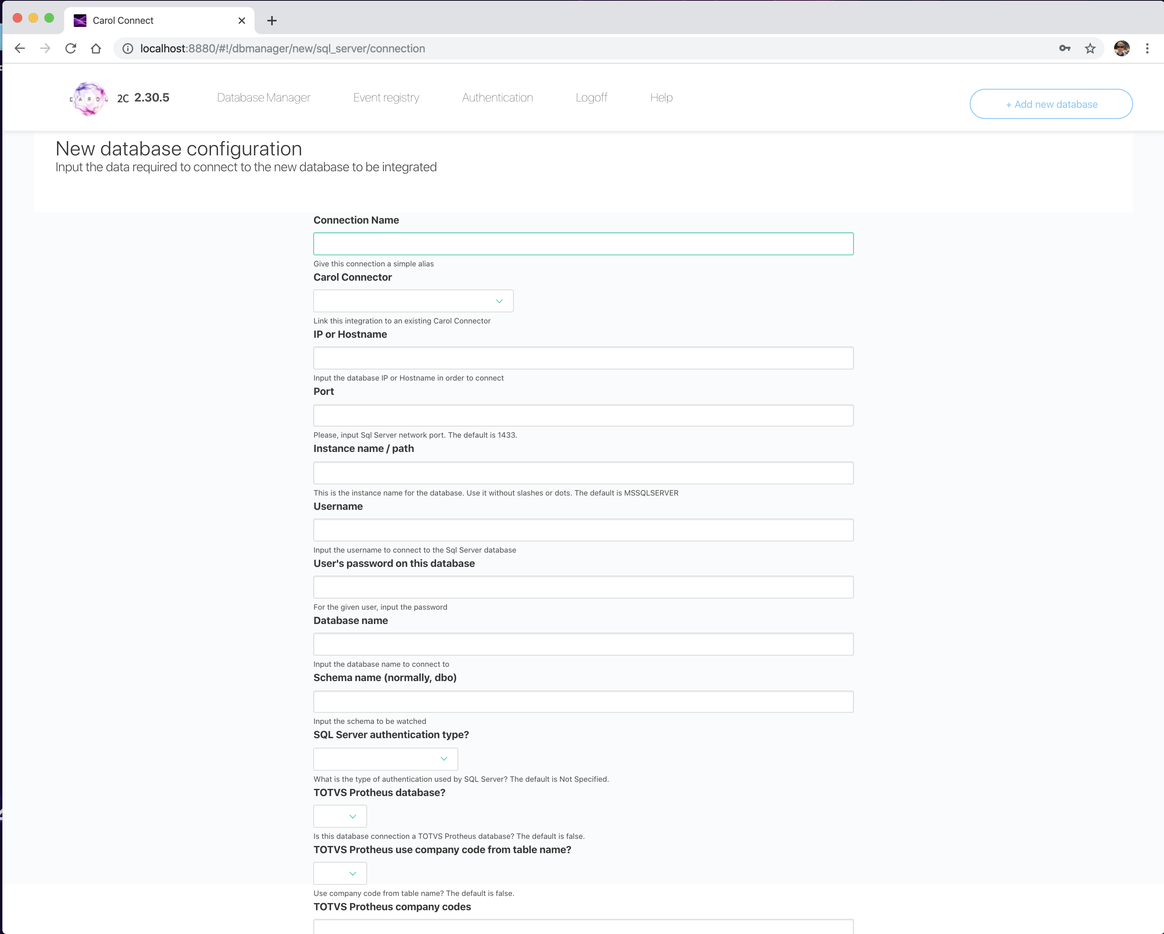This screenshot has height=934, width=1164.
Task: Click the Carol Connect tab favicon
Action: pos(80,21)
